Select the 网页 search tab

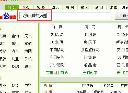(x=12, y=7)
